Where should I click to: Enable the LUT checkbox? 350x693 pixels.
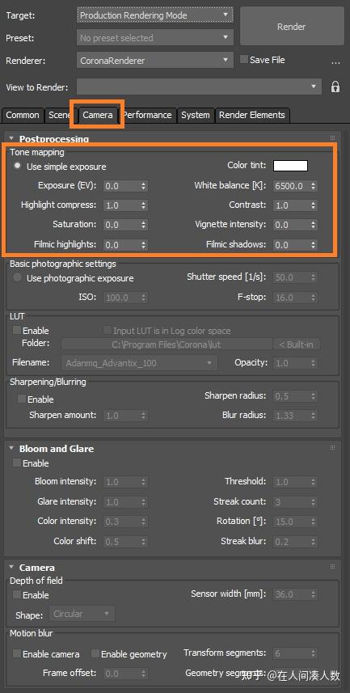pyautogui.click(x=17, y=330)
